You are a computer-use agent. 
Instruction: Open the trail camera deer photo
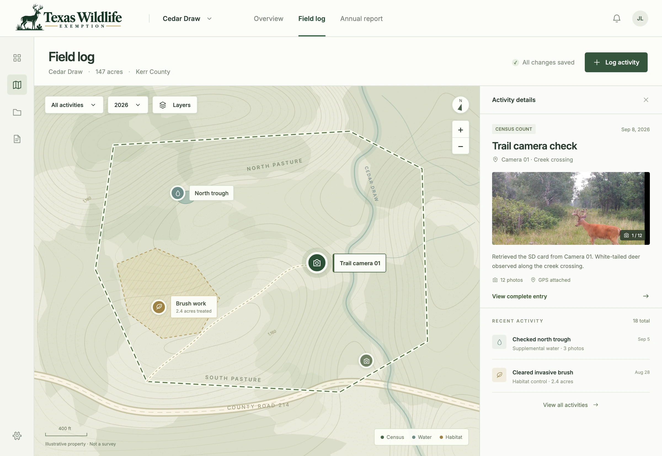(570, 208)
